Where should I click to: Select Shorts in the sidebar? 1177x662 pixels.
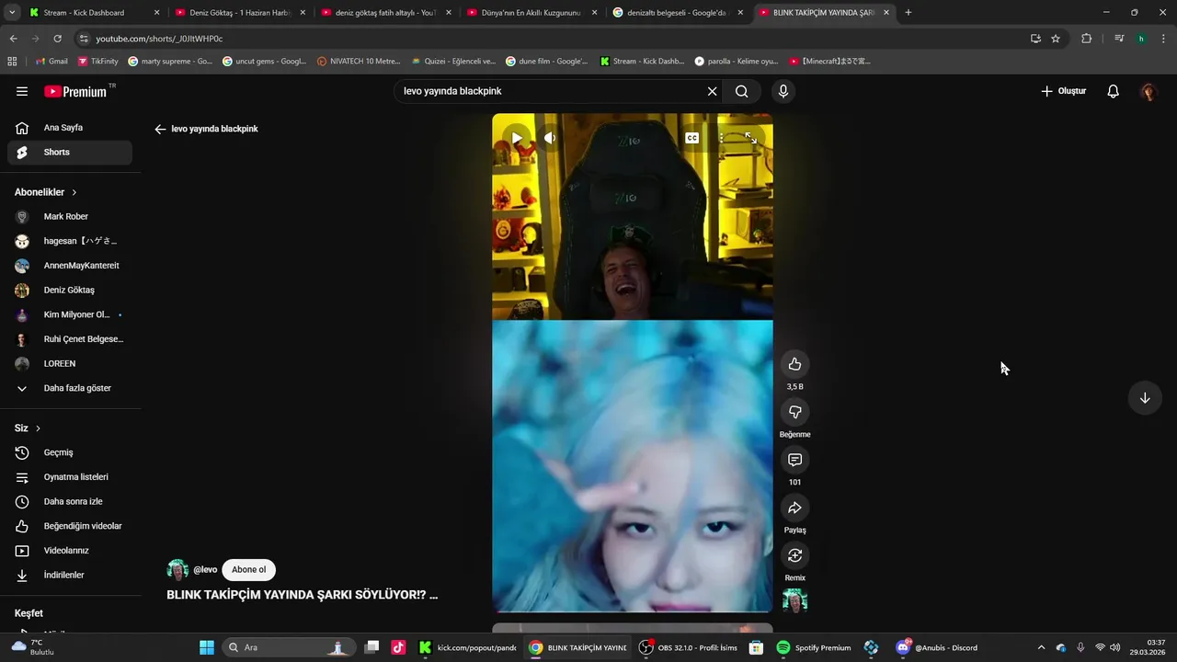70,152
